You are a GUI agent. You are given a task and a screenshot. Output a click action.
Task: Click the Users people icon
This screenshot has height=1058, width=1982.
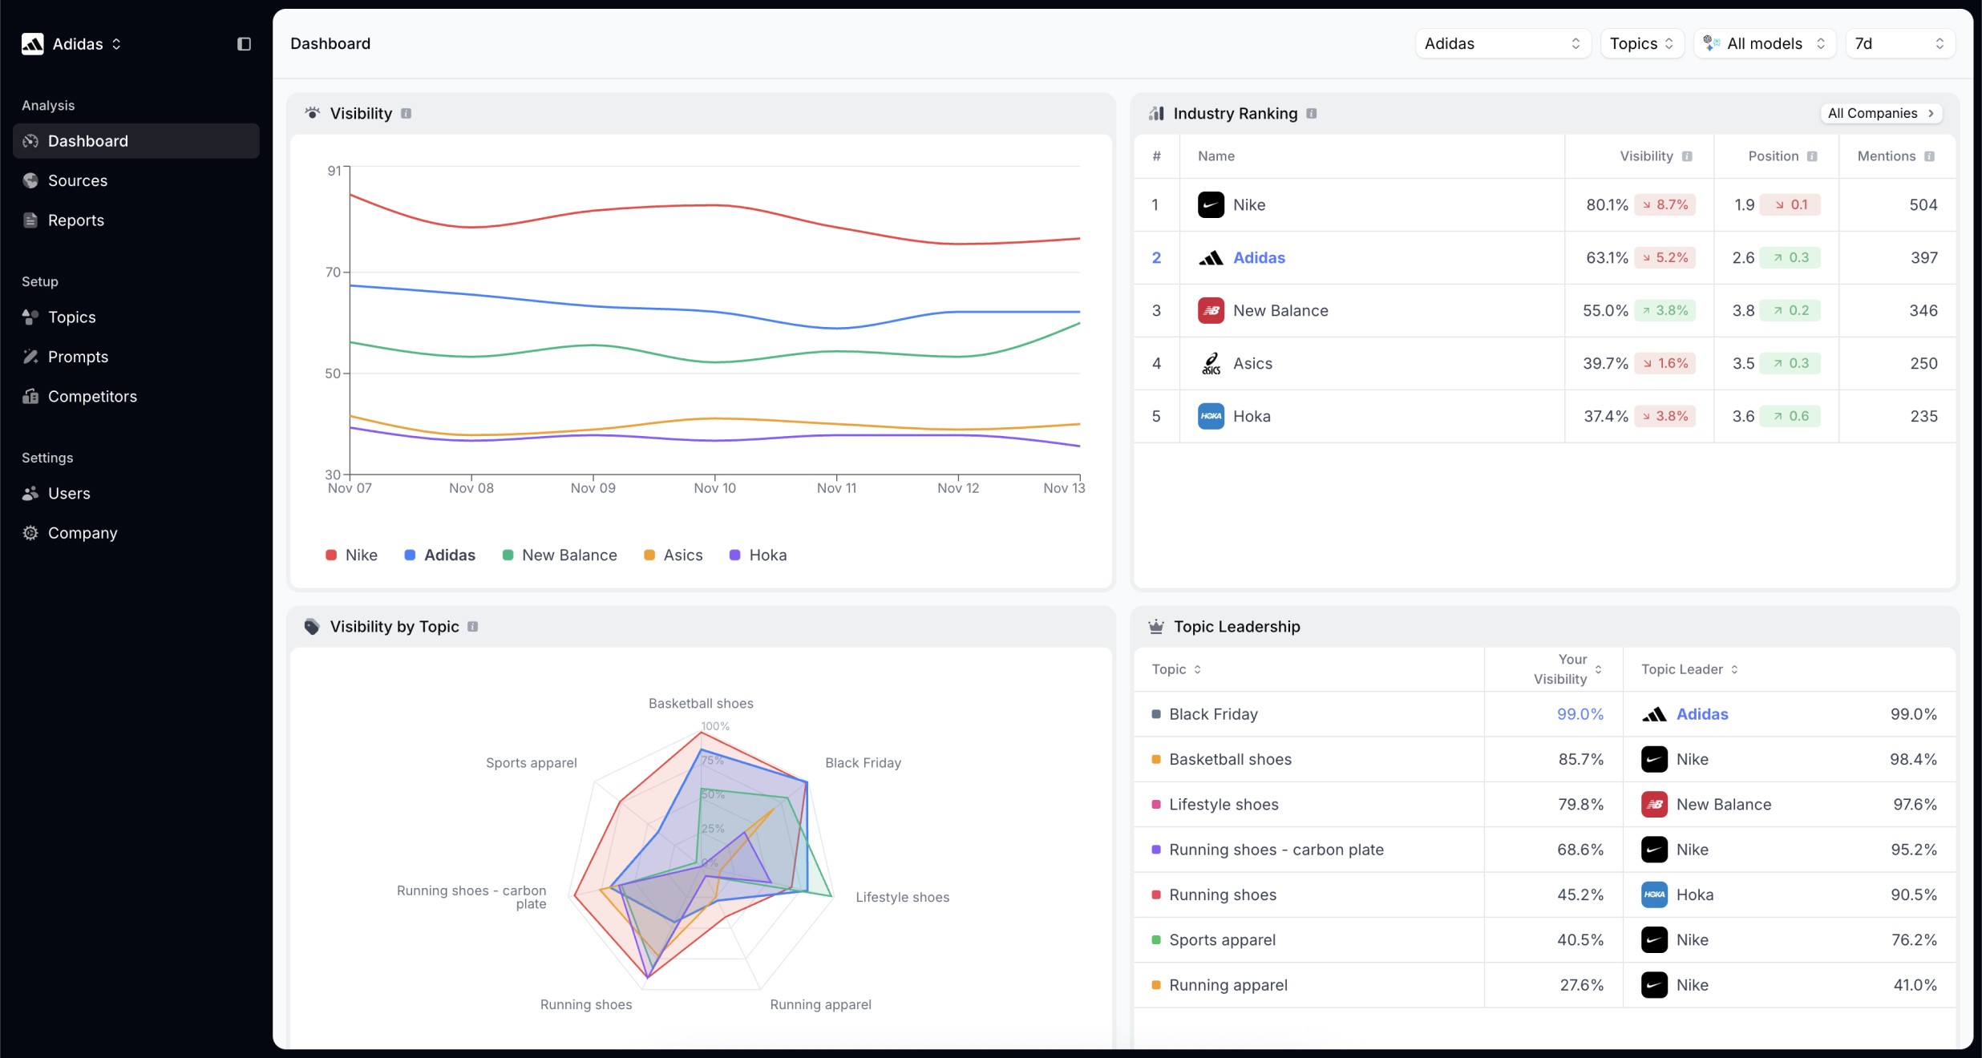click(x=30, y=494)
